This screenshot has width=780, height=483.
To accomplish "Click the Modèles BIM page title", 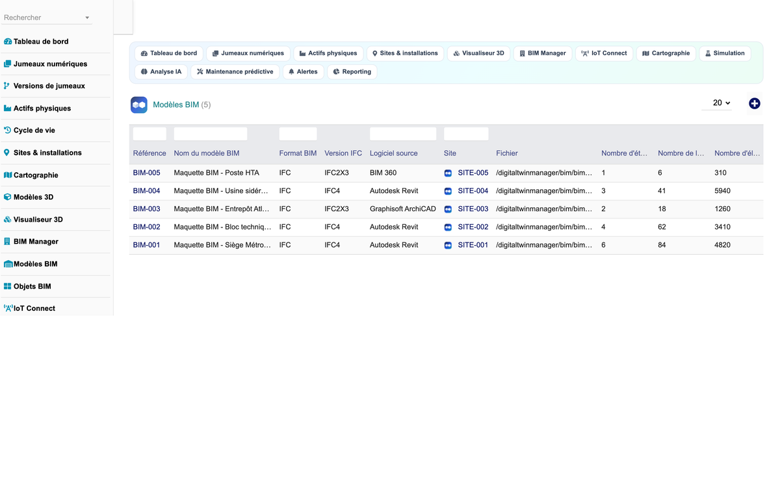I will [x=176, y=105].
